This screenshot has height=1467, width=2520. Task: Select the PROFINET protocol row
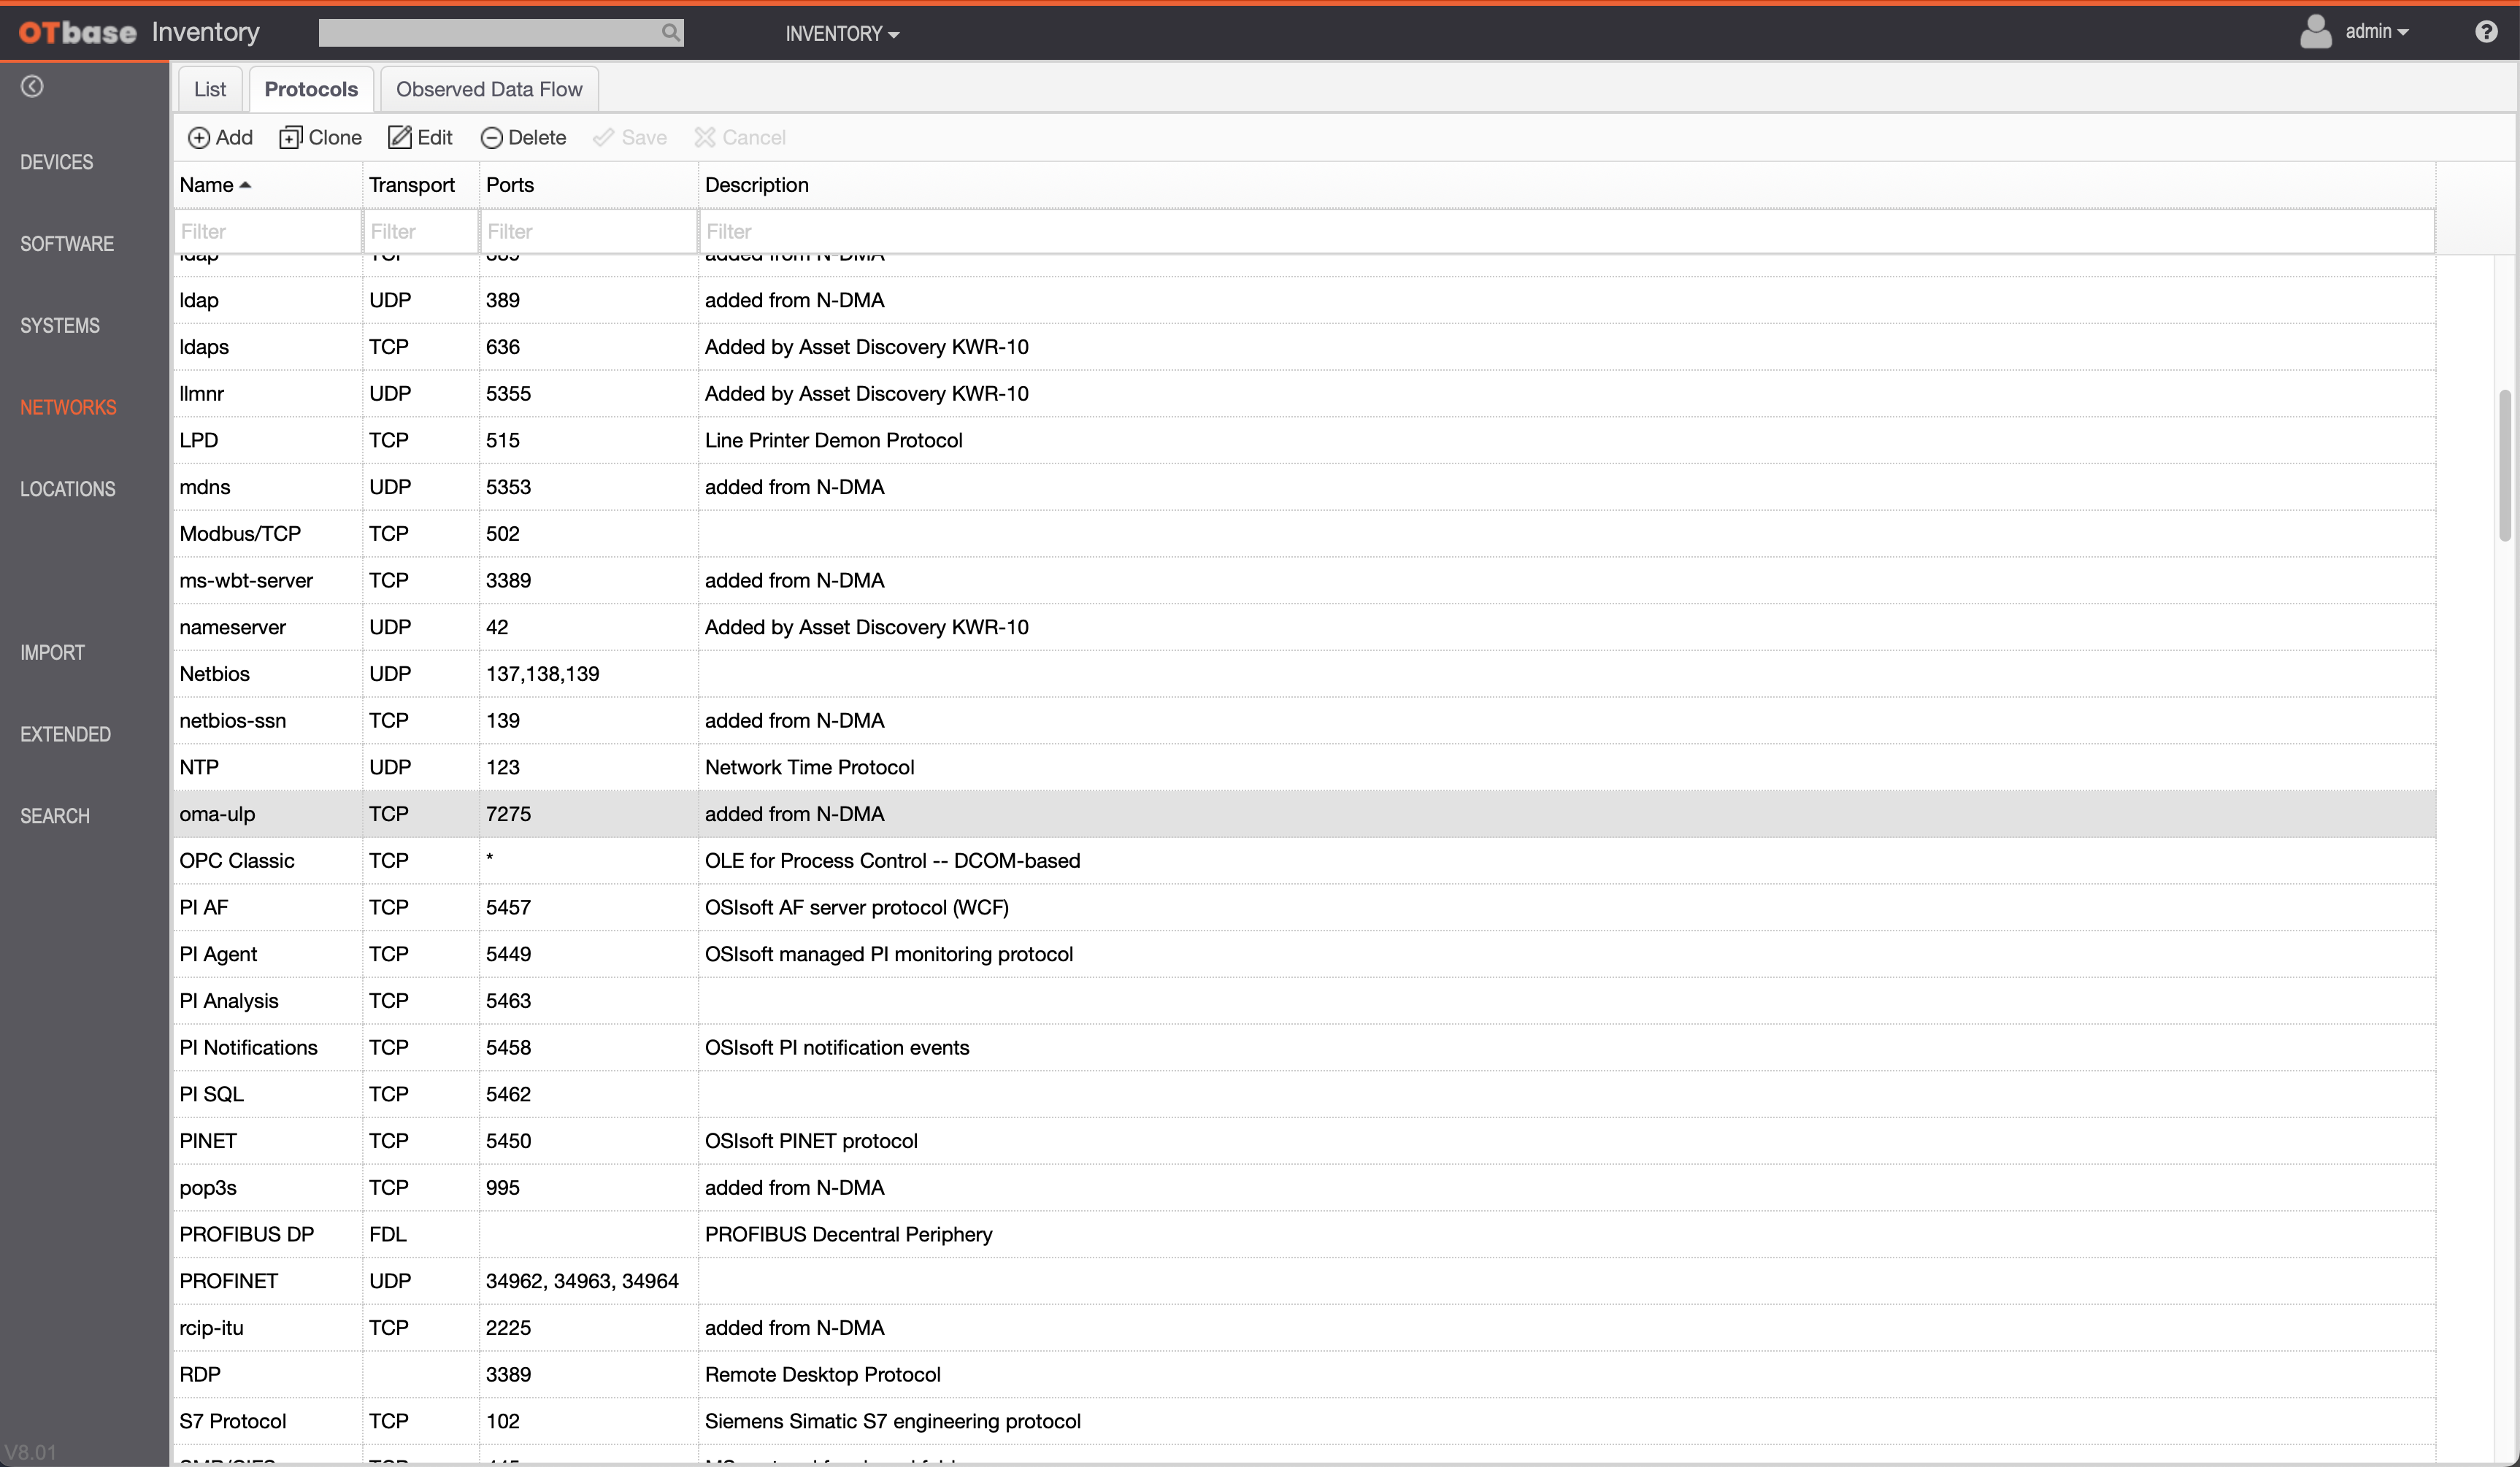229,1281
